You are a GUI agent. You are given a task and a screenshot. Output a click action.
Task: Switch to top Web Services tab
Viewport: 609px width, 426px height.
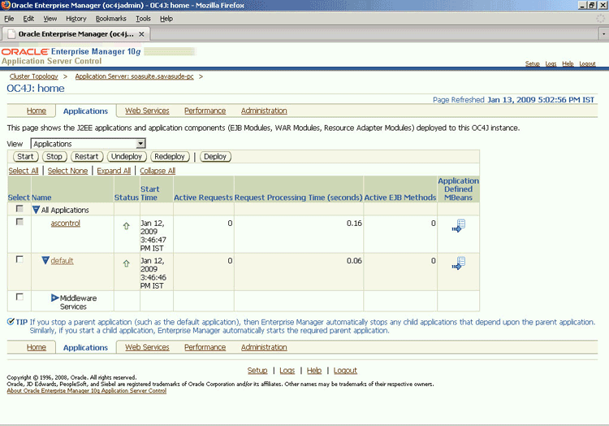[x=147, y=111]
